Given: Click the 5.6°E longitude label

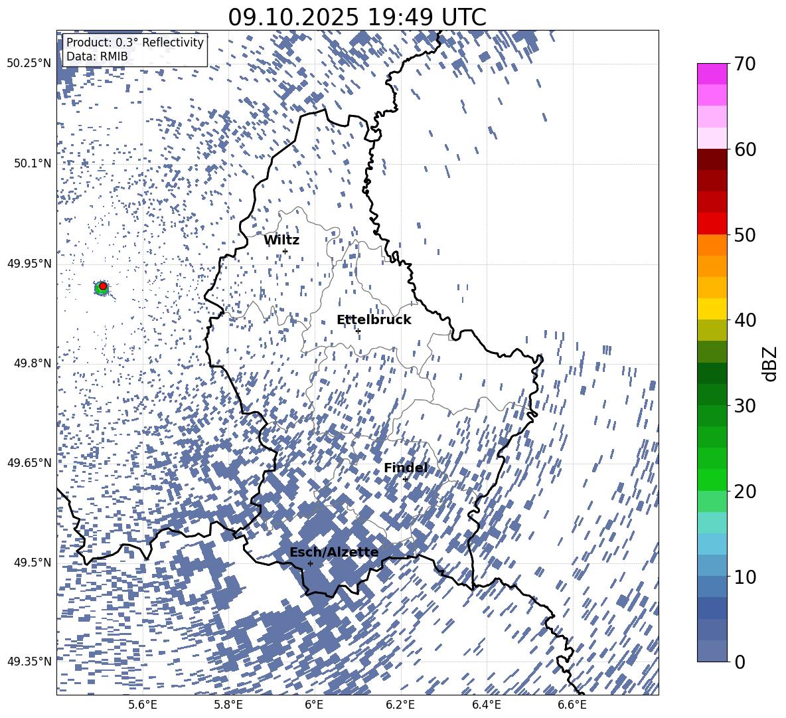Looking at the screenshot, I should pos(142,705).
